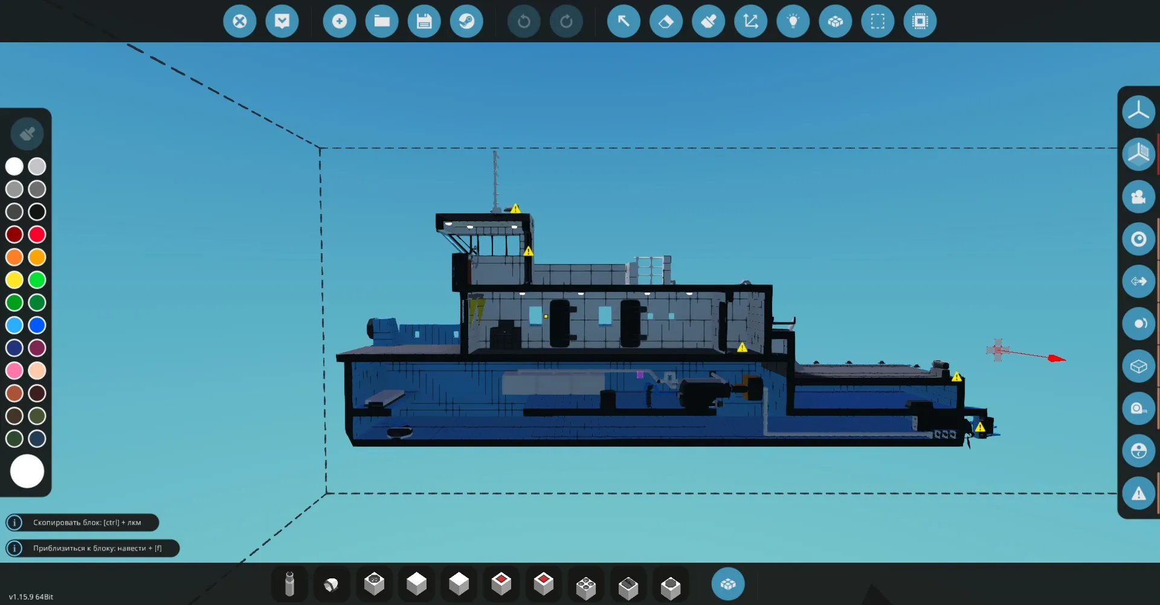The height and width of the screenshot is (605, 1160).
Task: Toggle the warning triangle display button
Action: [x=1138, y=493]
